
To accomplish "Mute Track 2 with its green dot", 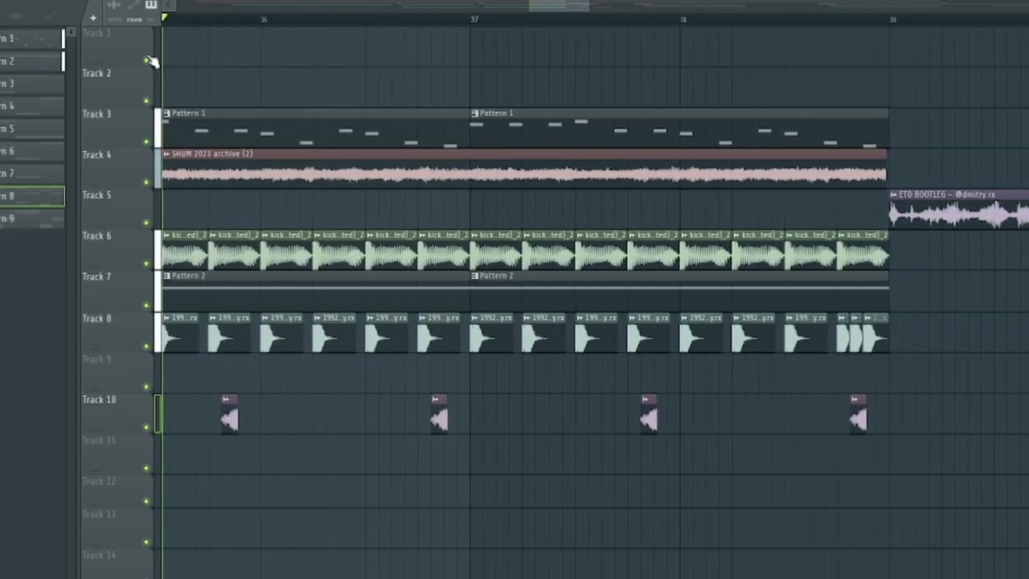I will [x=146, y=101].
